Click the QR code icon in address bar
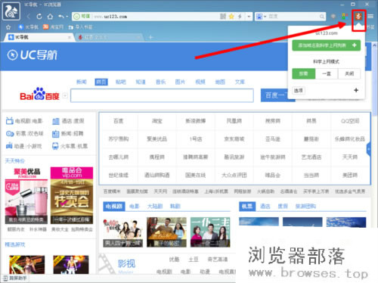378x283 pixels. [x=223, y=17]
